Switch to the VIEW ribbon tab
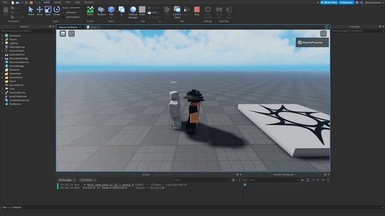385x216 pixels. (78, 2)
